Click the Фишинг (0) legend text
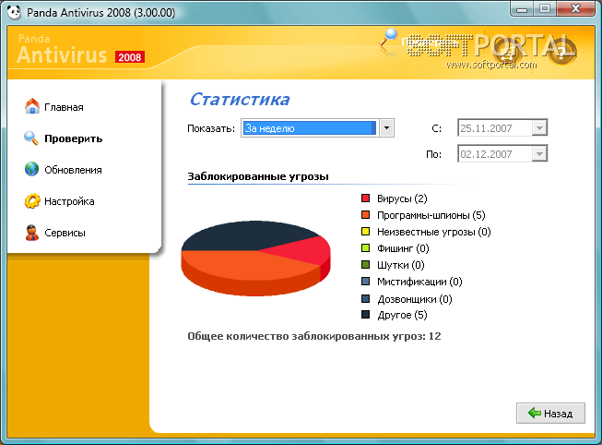Screen dimensions: 602x445 point(403,248)
